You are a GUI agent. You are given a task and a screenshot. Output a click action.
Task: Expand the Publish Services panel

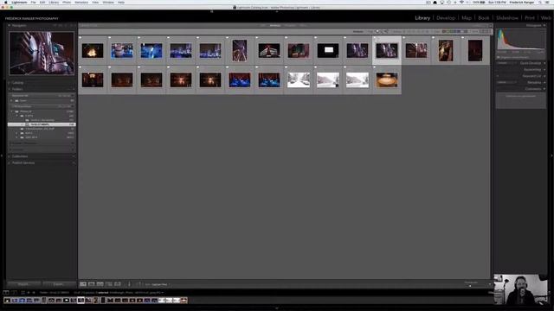[x=10, y=163]
